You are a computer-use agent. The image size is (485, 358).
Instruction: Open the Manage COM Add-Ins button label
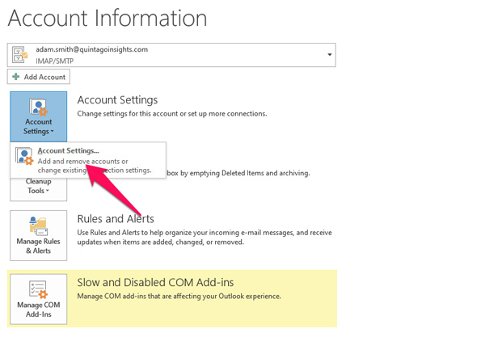[x=38, y=310]
